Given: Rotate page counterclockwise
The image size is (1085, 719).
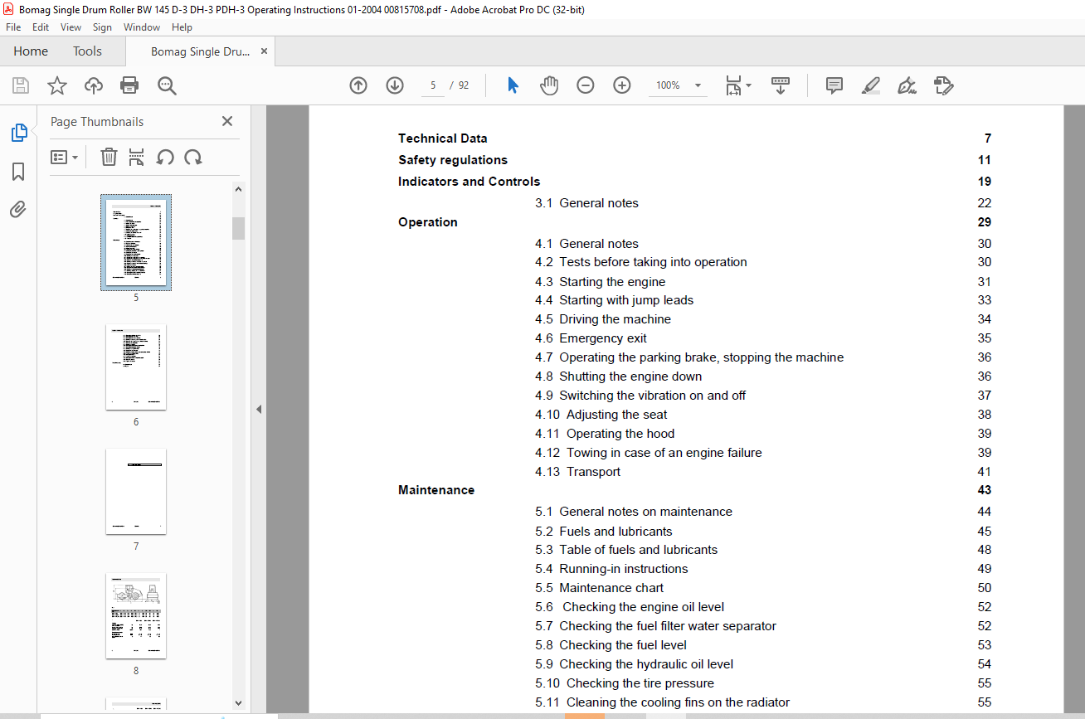Looking at the screenshot, I should click(x=165, y=157).
